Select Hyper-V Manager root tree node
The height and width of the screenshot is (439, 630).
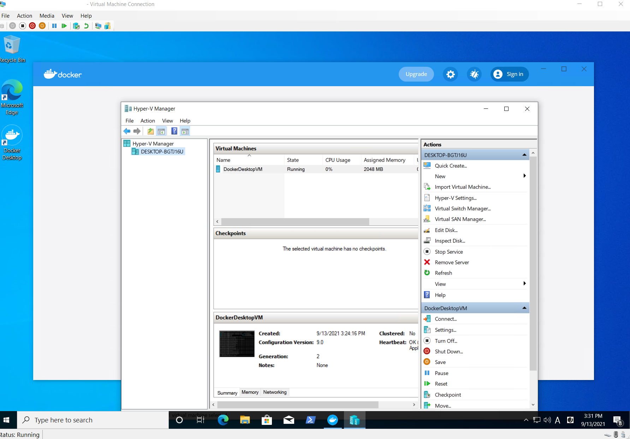tap(153, 144)
